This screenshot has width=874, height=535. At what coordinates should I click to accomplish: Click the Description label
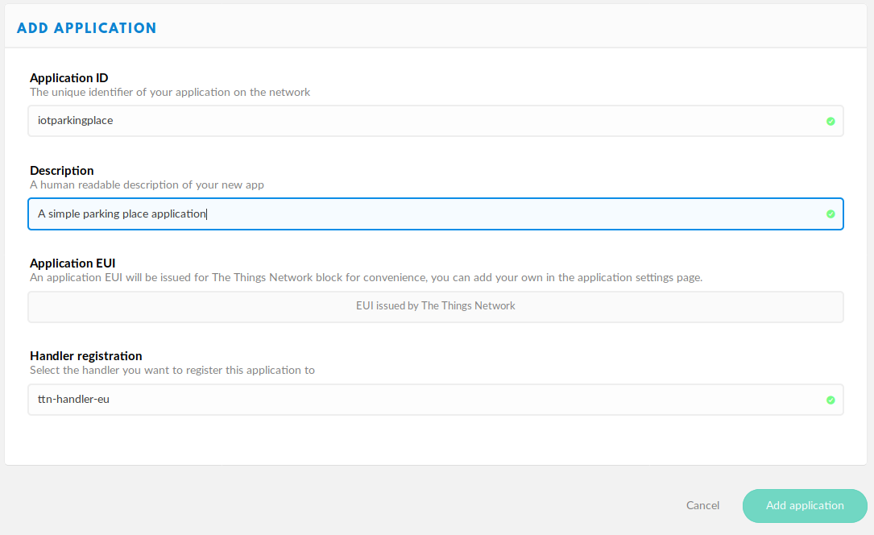pyautogui.click(x=62, y=171)
